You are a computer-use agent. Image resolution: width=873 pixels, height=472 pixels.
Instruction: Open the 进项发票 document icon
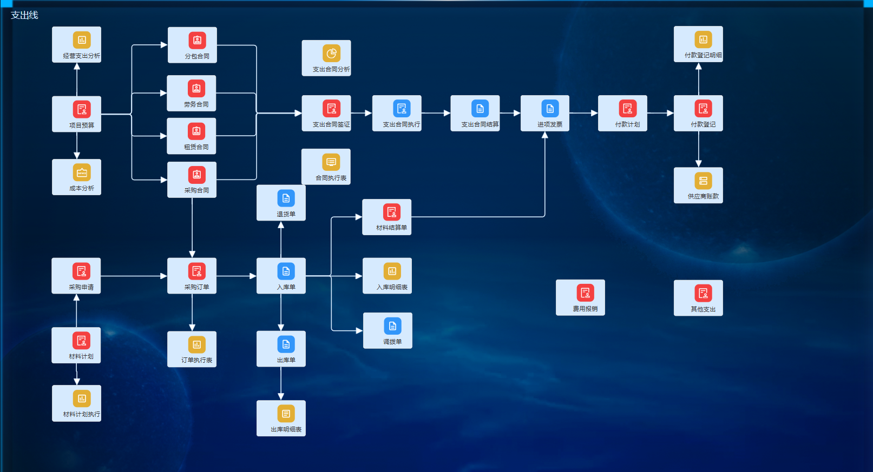tap(550, 109)
